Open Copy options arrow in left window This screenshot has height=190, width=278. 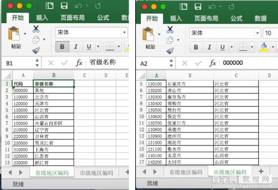click(44, 39)
